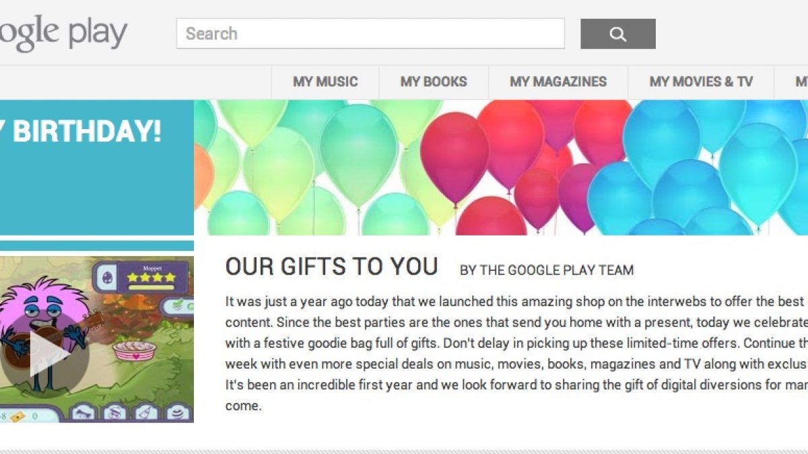Go to the My Magazines tab
This screenshot has height=454, width=808.
tap(558, 82)
